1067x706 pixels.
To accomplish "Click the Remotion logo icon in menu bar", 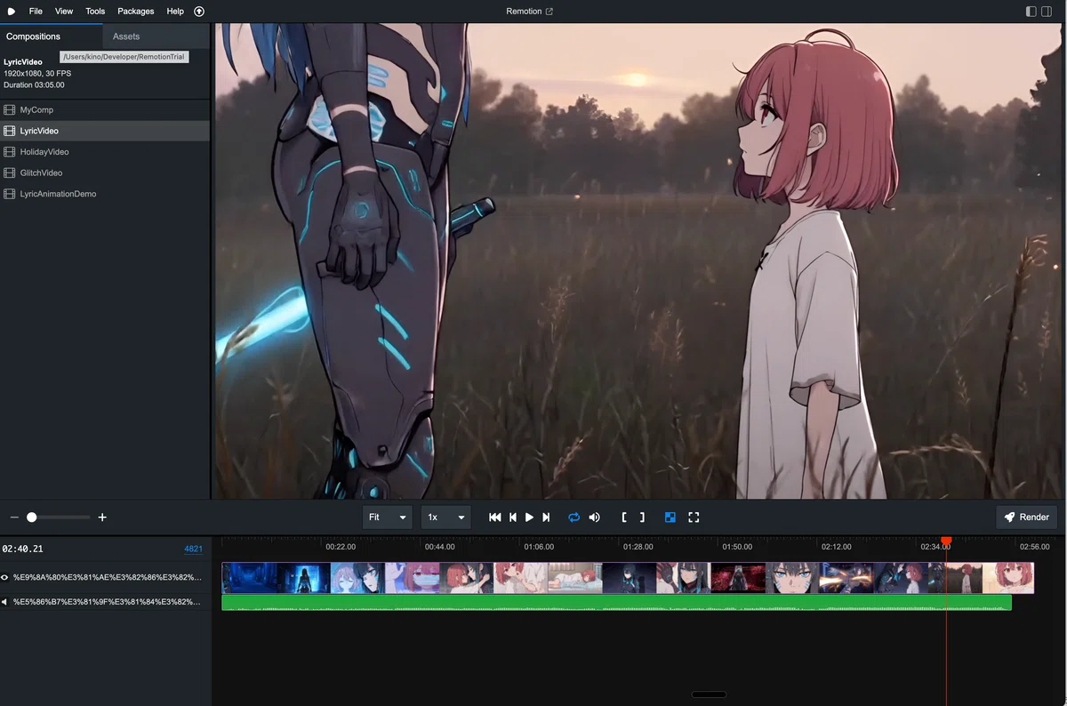I will click(12, 12).
